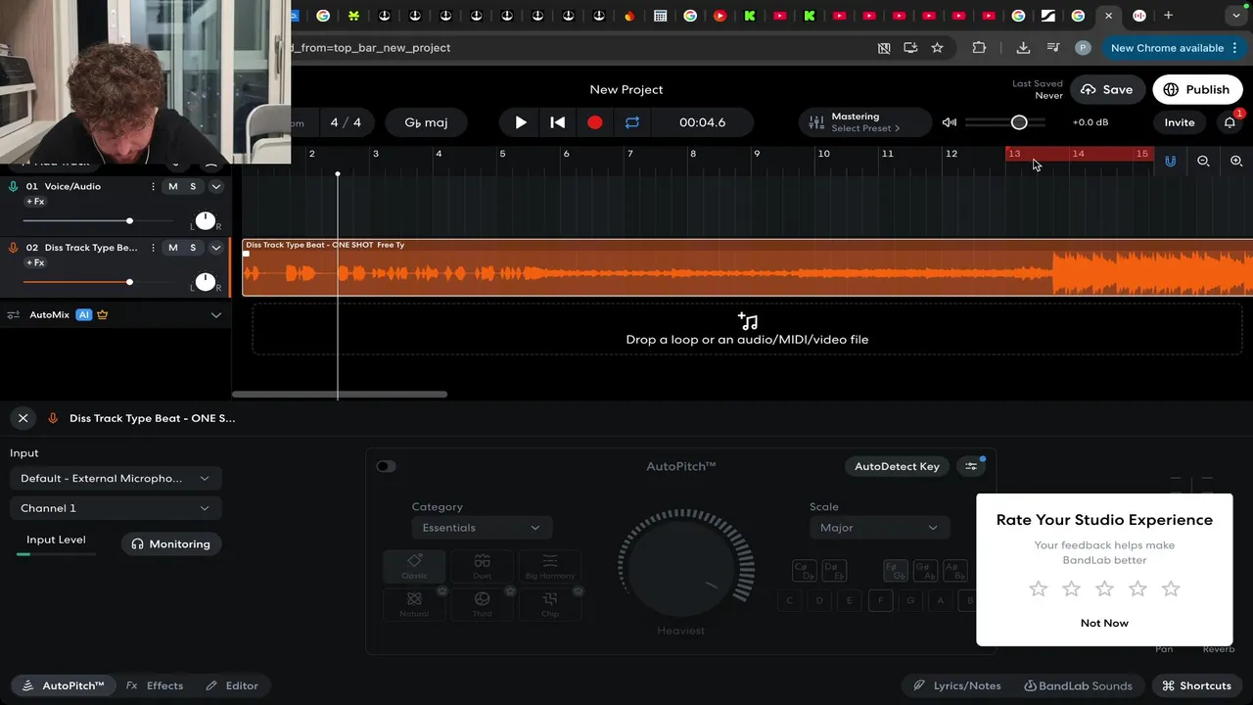Image resolution: width=1253 pixels, height=705 pixels.
Task: Click the Voice/Audio track pan knob
Action: pos(205,220)
